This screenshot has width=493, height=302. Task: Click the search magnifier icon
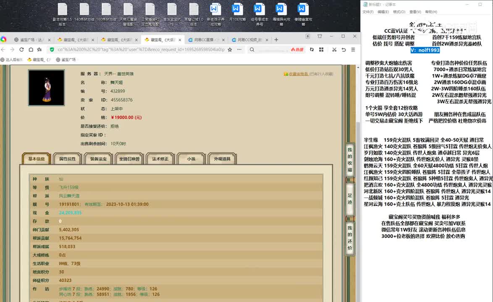pos(252,49)
